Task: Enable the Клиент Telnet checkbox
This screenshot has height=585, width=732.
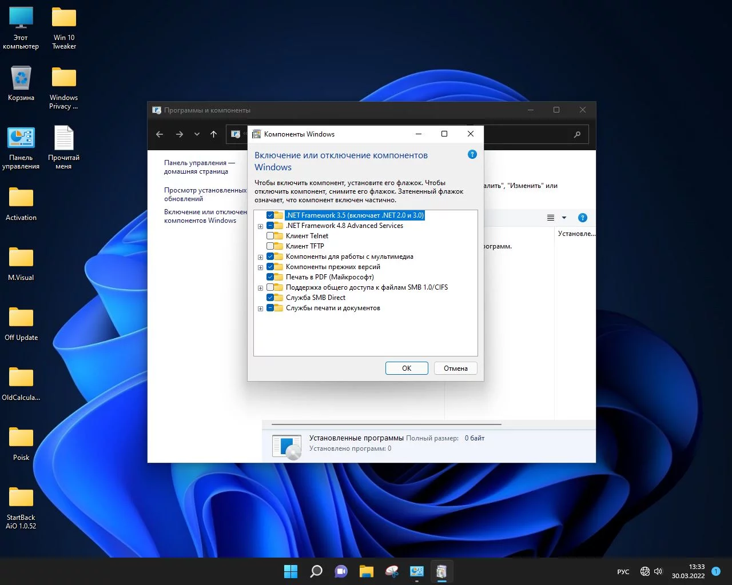Action: [x=270, y=236]
